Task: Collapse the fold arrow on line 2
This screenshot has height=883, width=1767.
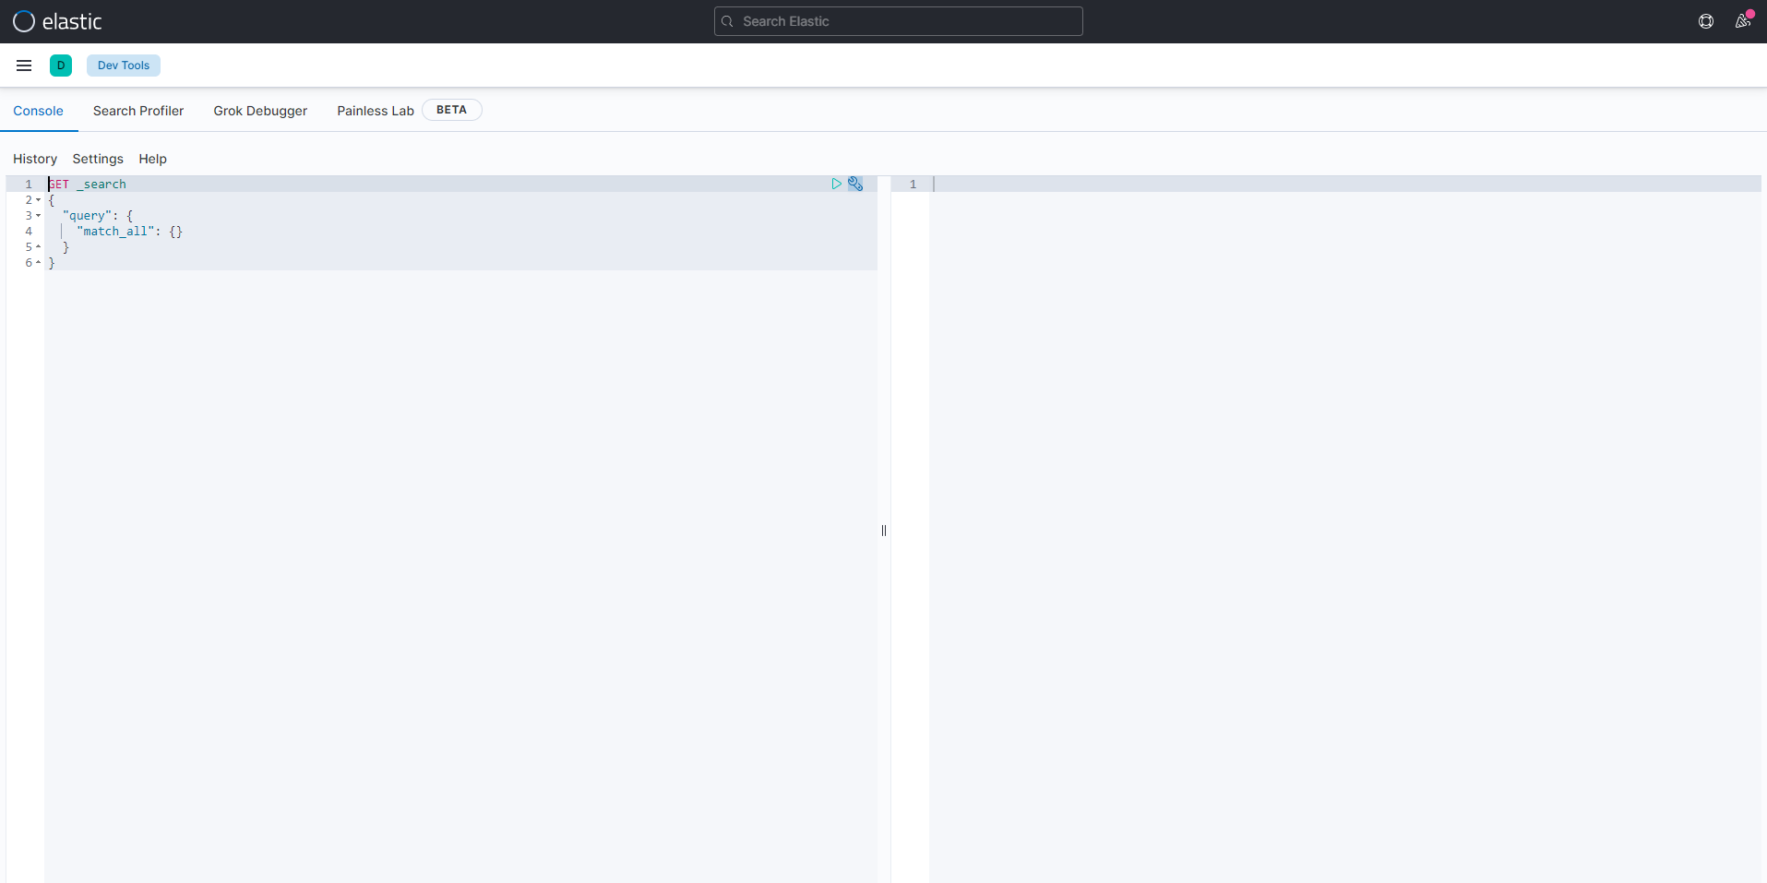Action: coord(38,200)
